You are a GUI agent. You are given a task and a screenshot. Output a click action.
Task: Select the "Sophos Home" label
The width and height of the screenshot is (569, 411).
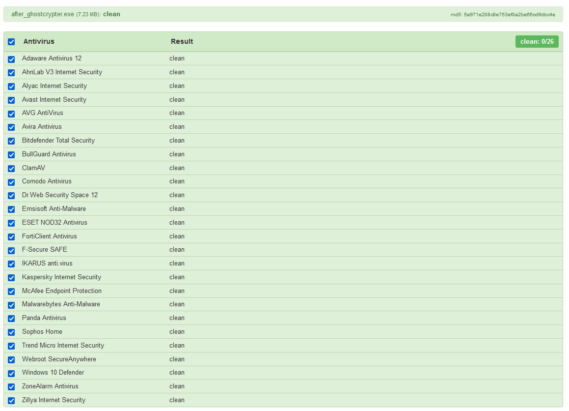click(x=42, y=332)
